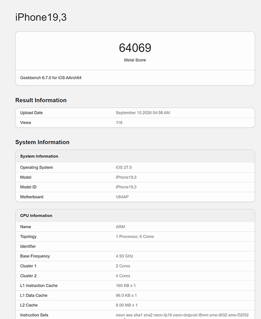Click the Views count 118

pos(119,122)
